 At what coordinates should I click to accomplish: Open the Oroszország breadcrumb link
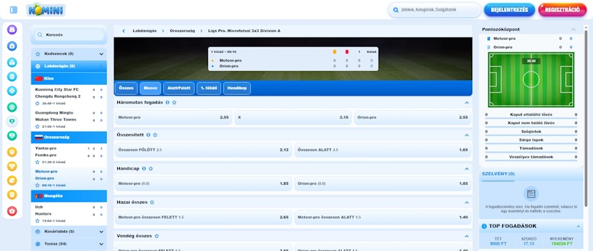point(182,31)
